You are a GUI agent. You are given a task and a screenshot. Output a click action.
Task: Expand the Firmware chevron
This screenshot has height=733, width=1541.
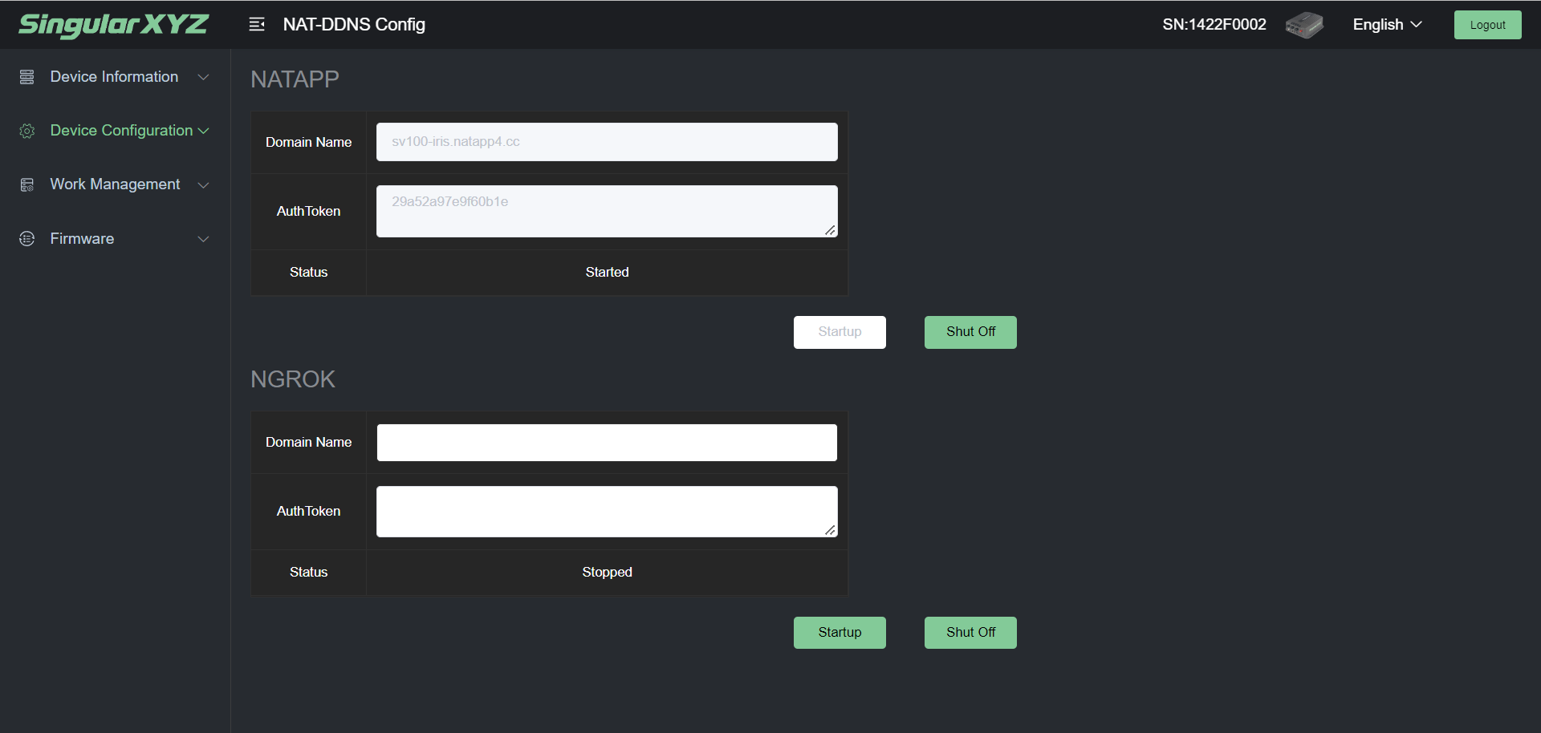pyautogui.click(x=204, y=239)
